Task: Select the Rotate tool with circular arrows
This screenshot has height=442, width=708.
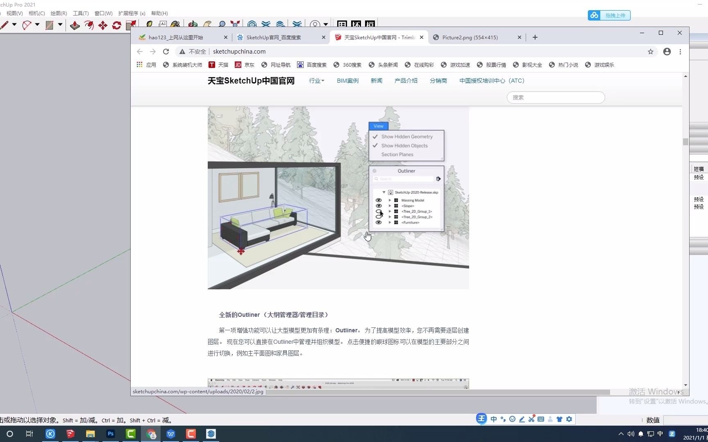Action: tap(117, 25)
